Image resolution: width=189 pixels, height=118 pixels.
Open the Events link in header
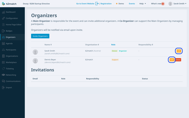coord(132,4)
